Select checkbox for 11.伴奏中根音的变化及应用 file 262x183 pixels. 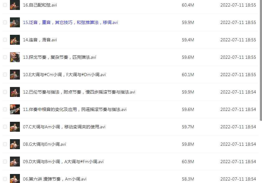pos(5,109)
